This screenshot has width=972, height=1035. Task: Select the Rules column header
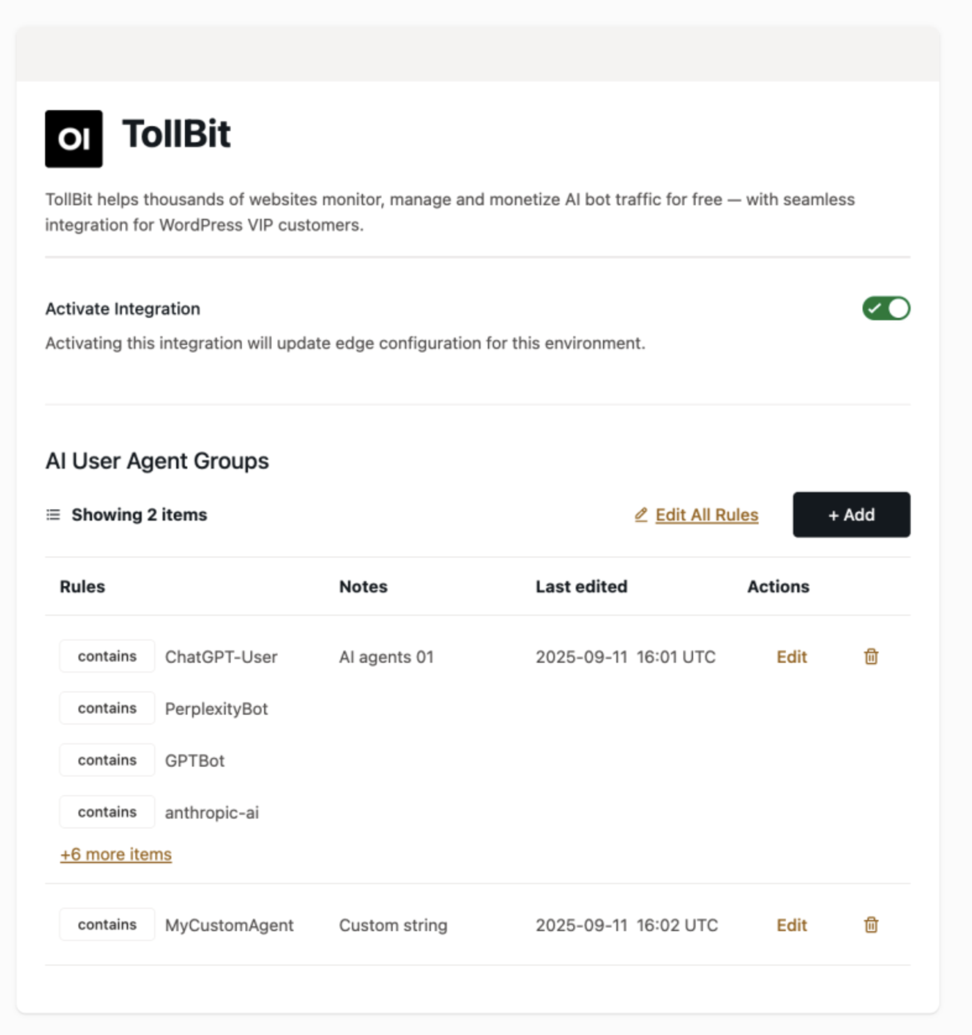(82, 586)
